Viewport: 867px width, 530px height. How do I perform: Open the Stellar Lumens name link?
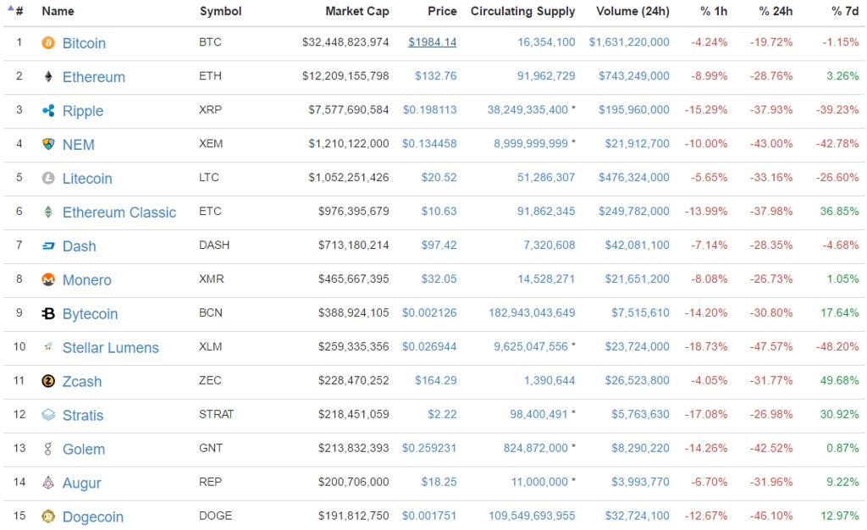pos(111,348)
